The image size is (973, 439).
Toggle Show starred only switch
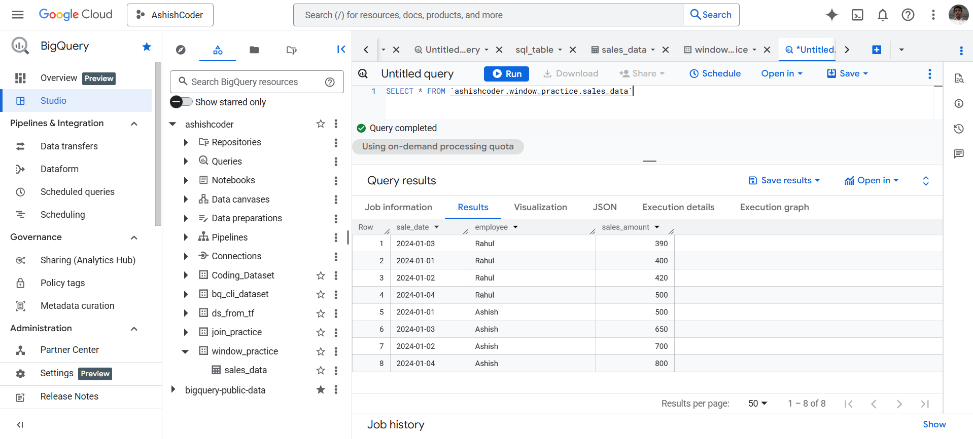tap(182, 102)
